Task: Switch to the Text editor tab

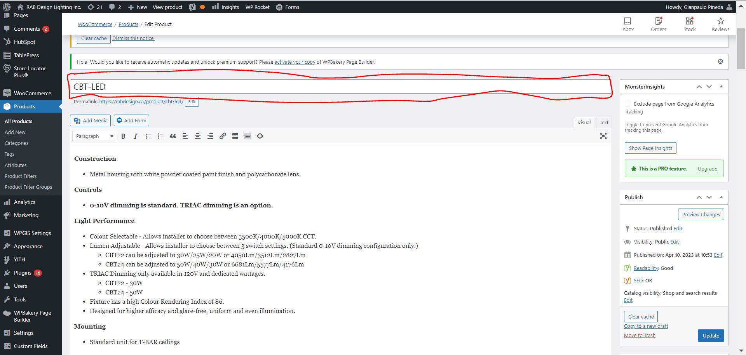Action: click(603, 122)
